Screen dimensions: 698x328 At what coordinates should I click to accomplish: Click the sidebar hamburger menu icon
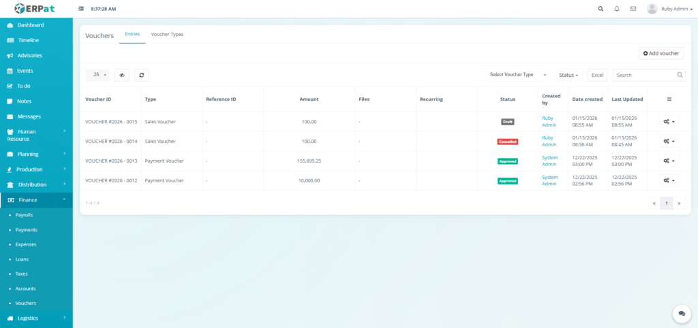pyautogui.click(x=82, y=9)
